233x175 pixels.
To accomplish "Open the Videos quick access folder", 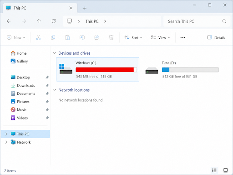I will [x=19, y=118].
